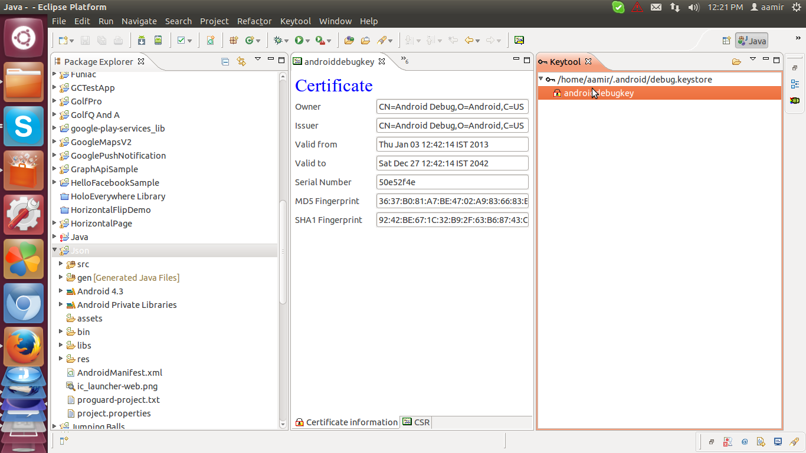Click the clock showing 12:21 PM
The height and width of the screenshot is (453, 806).
(x=724, y=7)
